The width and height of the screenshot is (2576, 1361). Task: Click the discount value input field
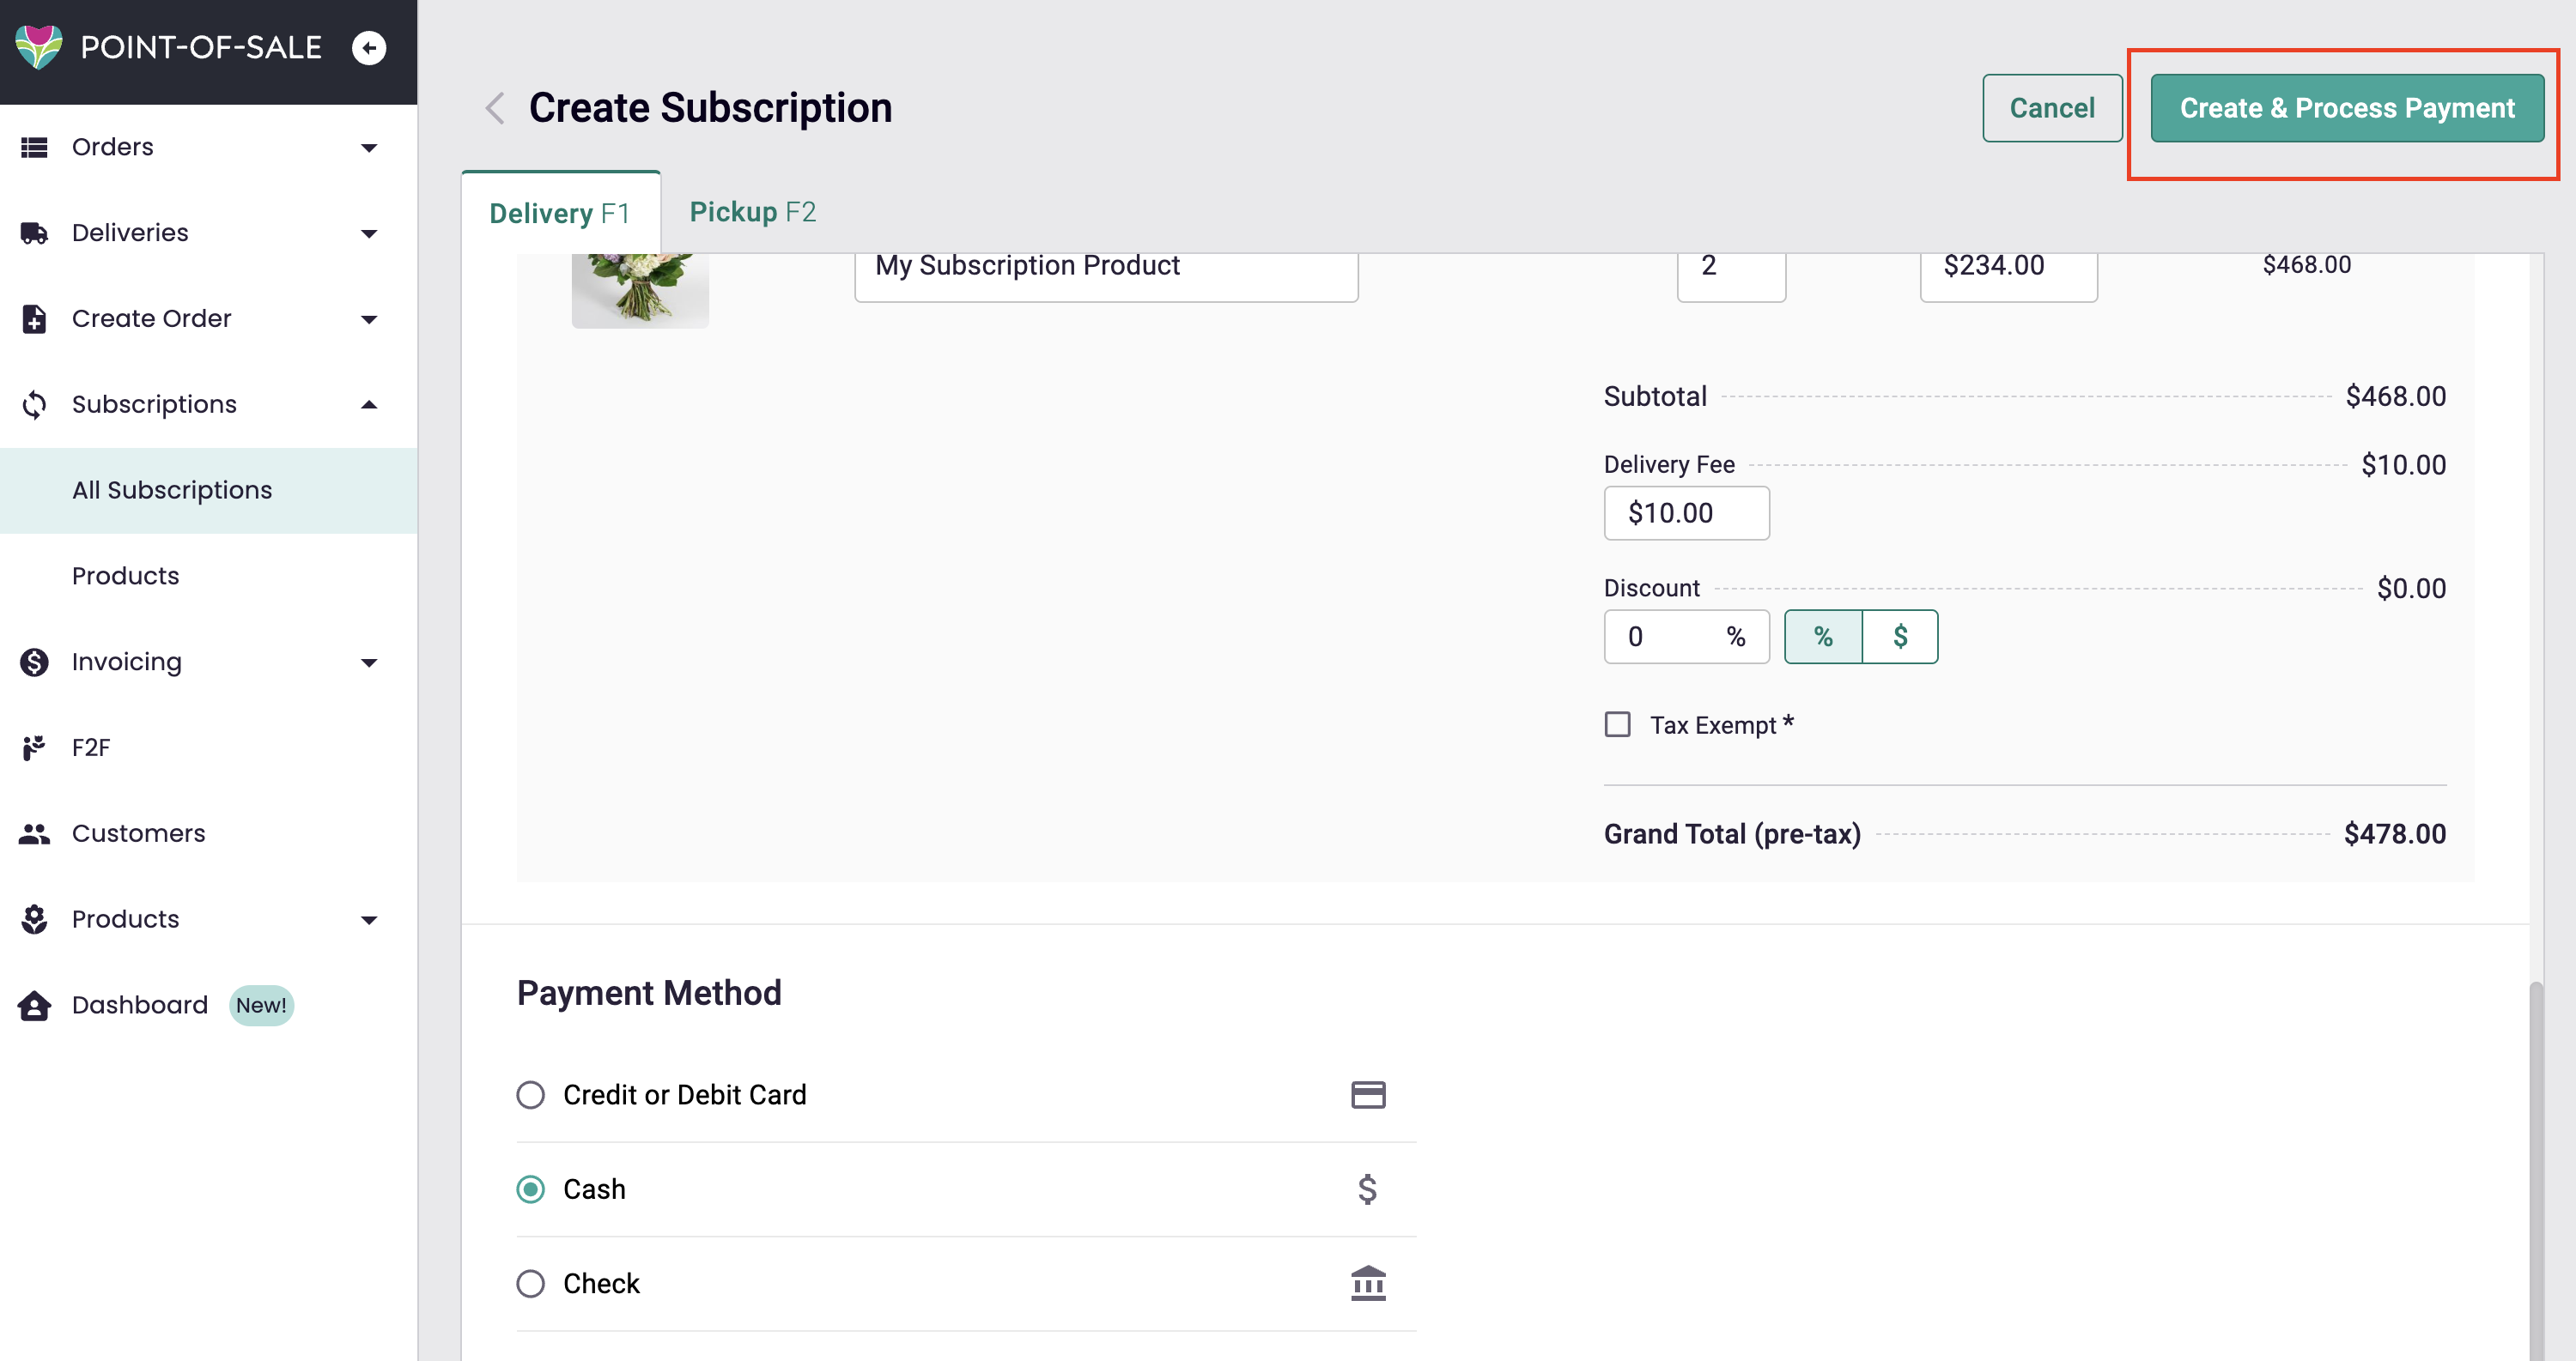coord(1686,637)
